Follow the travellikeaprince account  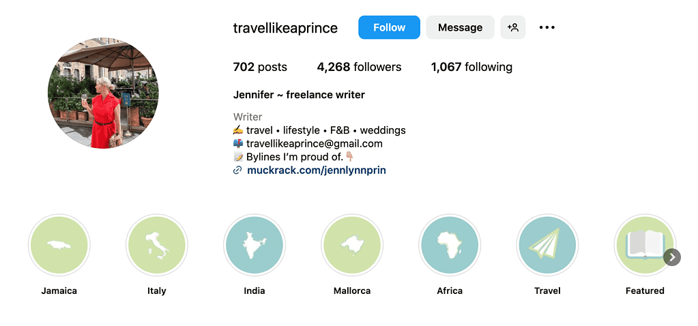(389, 27)
